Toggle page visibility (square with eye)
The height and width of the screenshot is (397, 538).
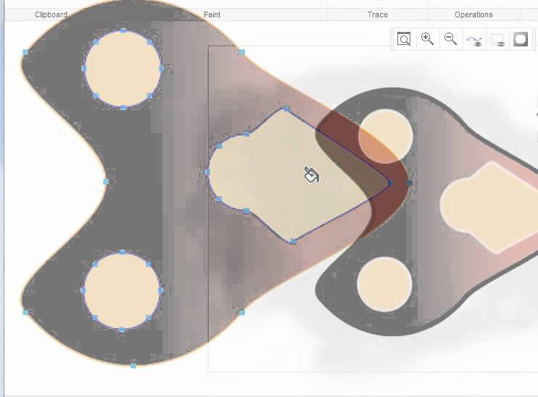click(498, 40)
